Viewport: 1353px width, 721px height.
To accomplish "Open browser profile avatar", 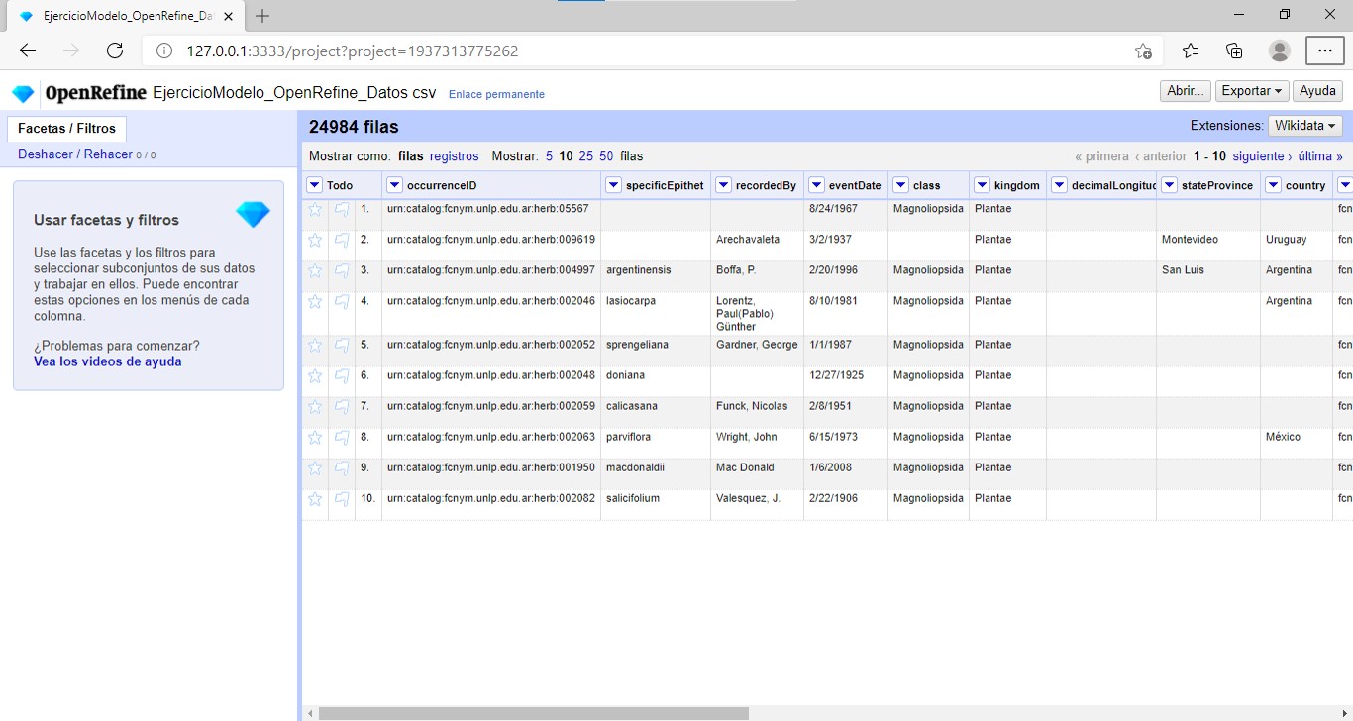I will pos(1280,51).
